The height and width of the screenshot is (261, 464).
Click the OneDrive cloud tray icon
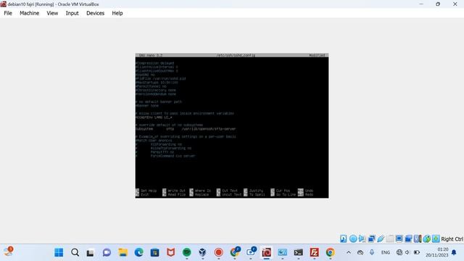(x=360, y=252)
